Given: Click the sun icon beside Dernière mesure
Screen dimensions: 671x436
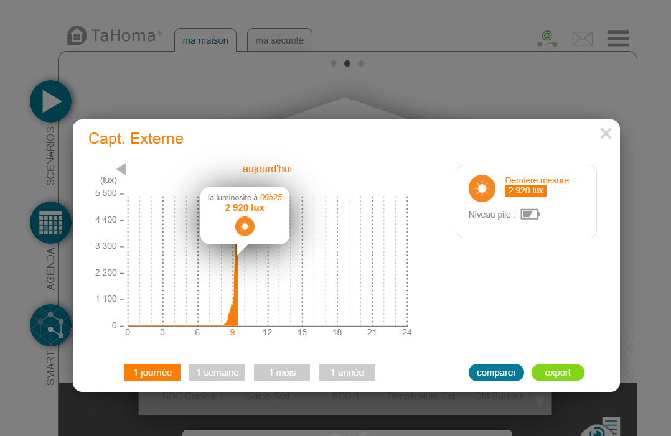Looking at the screenshot, I should tap(482, 188).
